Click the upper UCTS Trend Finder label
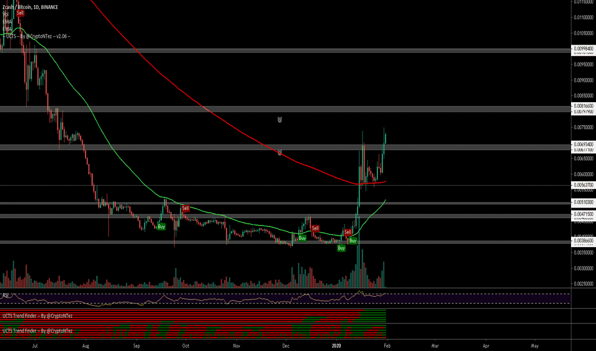The width and height of the screenshot is (596, 351). [37, 316]
